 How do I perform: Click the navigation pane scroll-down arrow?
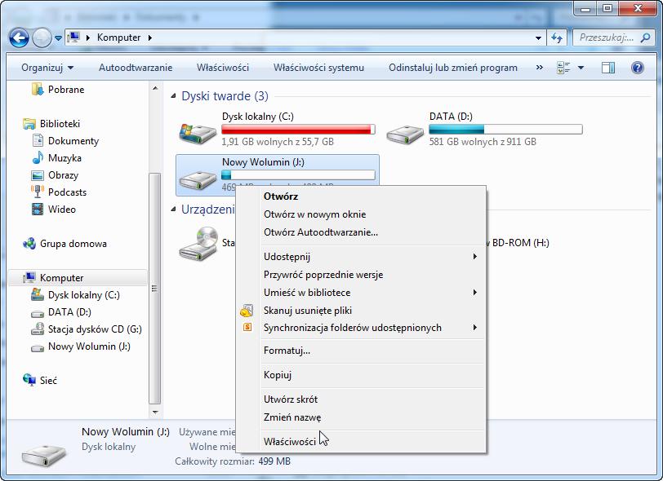pyautogui.click(x=155, y=412)
